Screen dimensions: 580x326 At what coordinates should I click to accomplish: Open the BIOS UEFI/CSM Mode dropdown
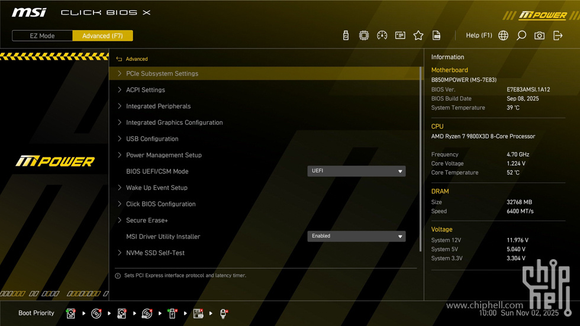click(356, 171)
